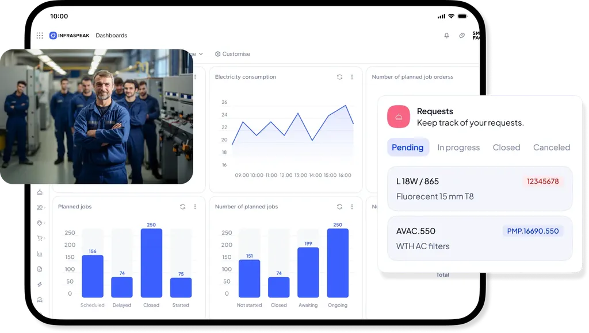This screenshot has height=333, width=589.
Task: Open Electricity consumption widget options menu
Action: click(x=352, y=77)
